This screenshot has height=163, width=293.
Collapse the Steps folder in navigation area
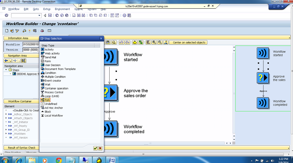[6, 70]
